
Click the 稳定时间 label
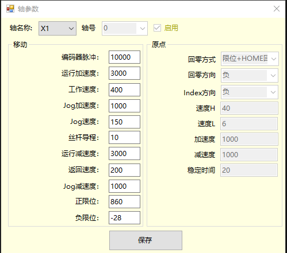(x=201, y=170)
